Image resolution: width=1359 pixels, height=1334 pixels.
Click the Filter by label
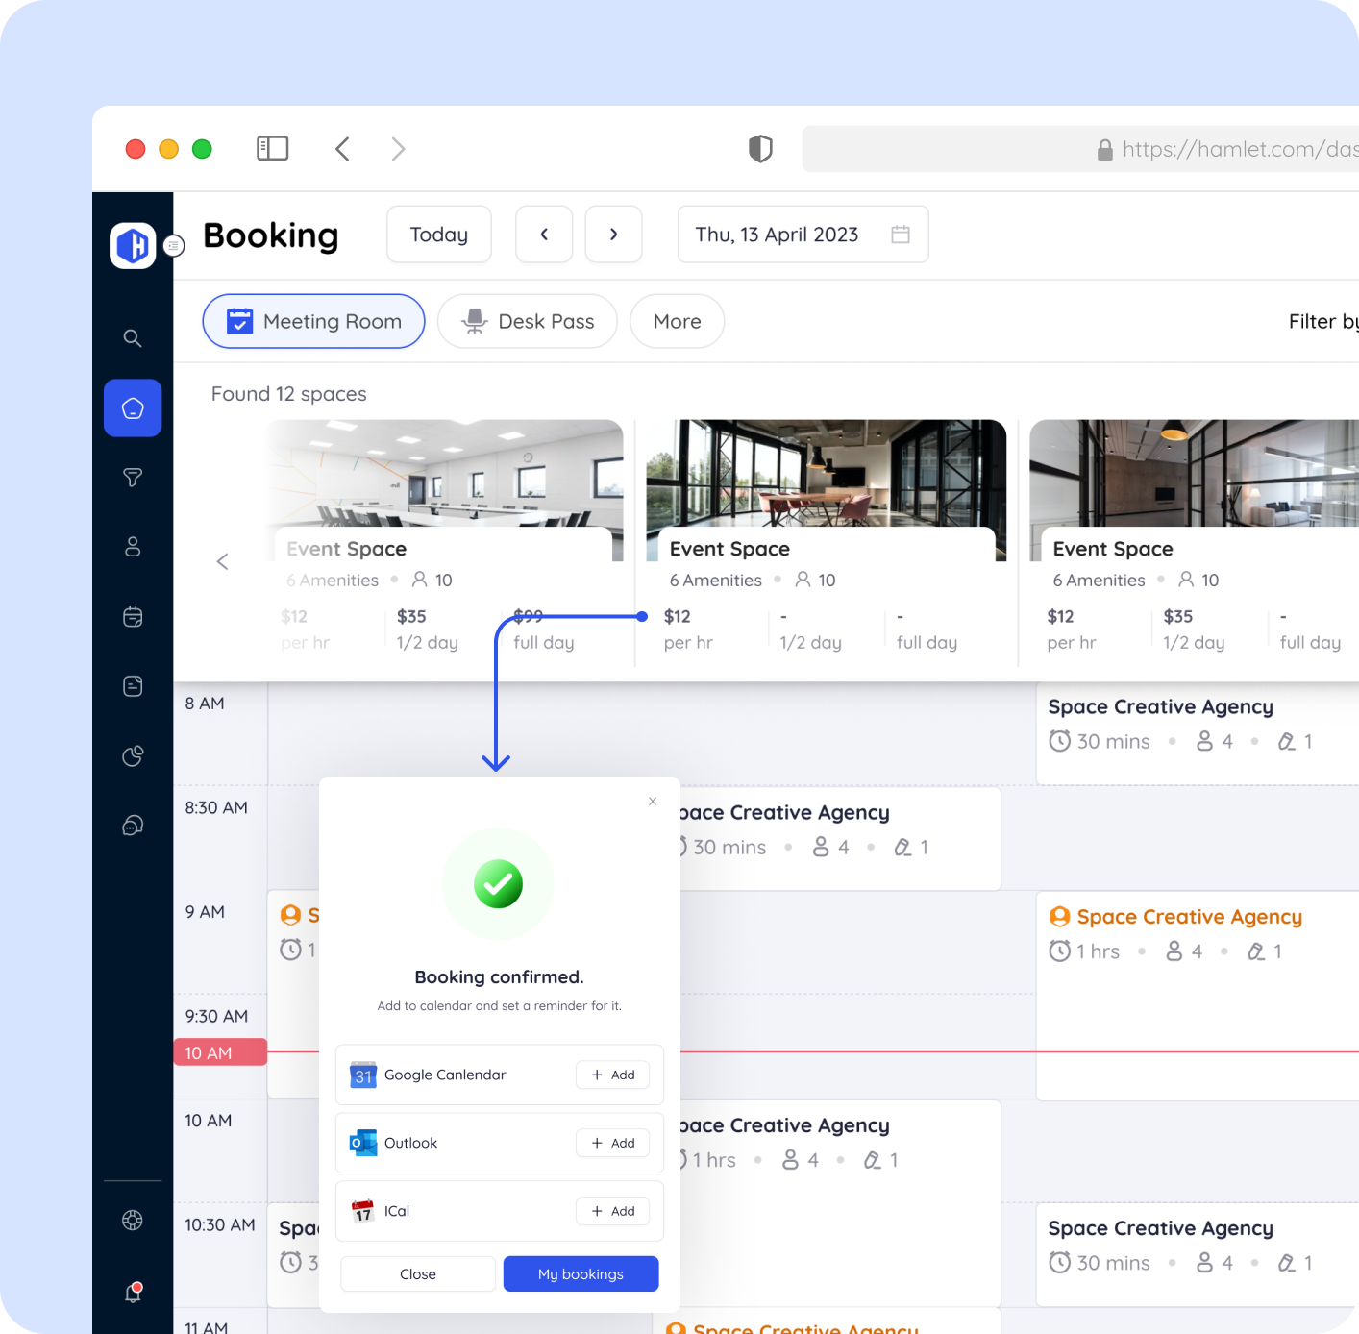1323,321
